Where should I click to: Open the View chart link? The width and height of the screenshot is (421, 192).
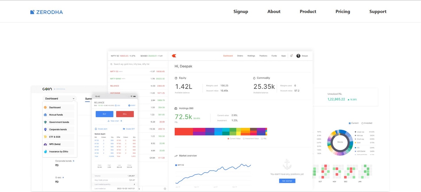pyautogui.click(x=115, y=121)
